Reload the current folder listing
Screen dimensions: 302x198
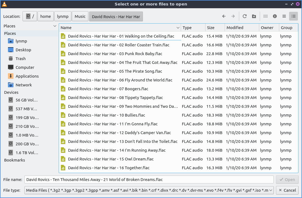(245, 16)
